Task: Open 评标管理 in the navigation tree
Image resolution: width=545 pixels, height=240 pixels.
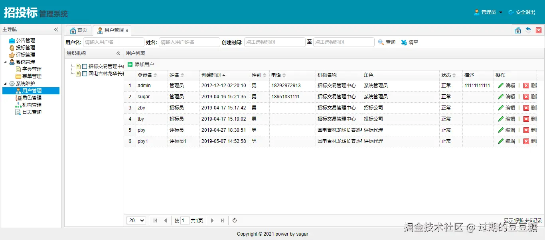Action: click(26, 55)
